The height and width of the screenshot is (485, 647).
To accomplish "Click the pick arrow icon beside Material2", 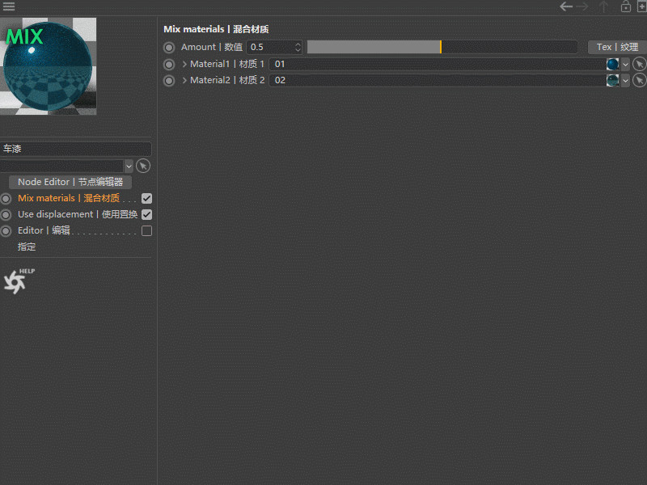I will tap(639, 80).
